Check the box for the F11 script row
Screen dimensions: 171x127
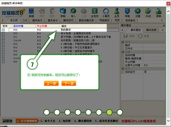(3, 37)
